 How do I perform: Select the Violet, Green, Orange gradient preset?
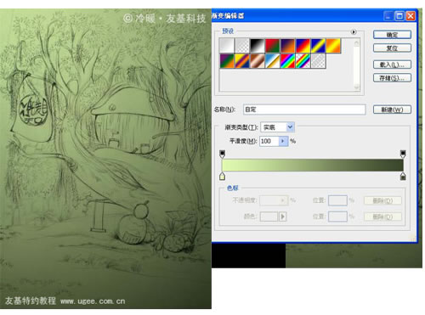[227, 61]
